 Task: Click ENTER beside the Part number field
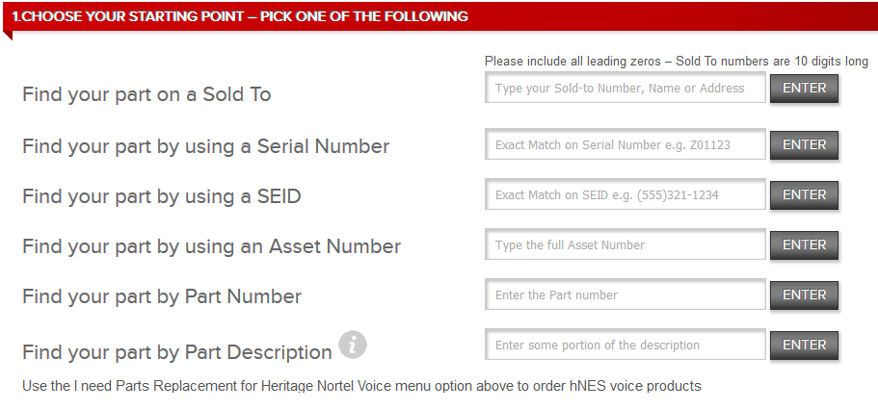804,295
